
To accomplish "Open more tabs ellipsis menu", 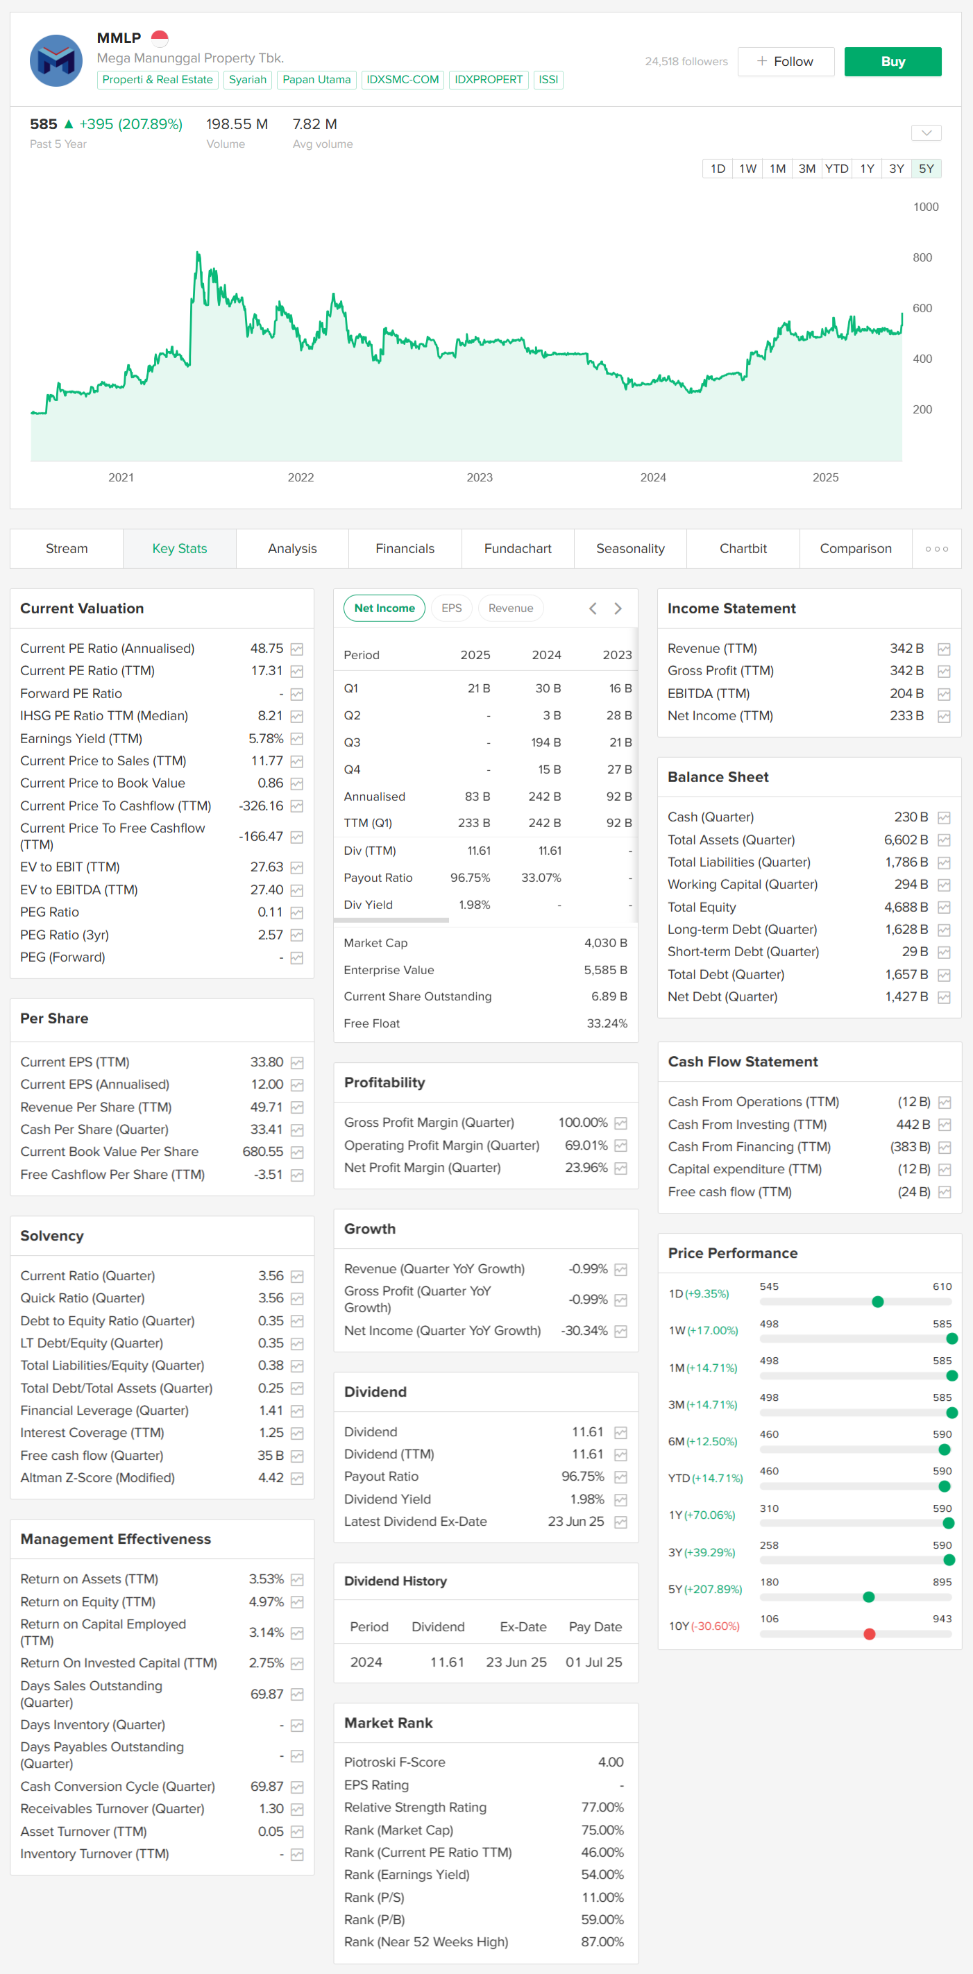I will click(936, 549).
